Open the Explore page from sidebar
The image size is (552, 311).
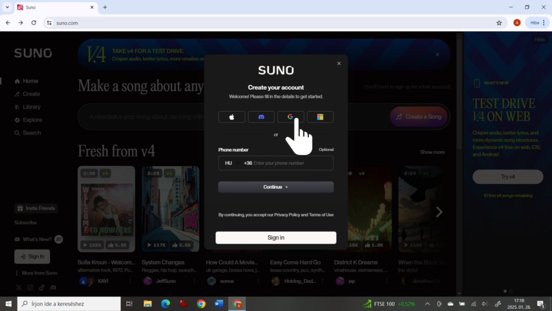point(32,120)
